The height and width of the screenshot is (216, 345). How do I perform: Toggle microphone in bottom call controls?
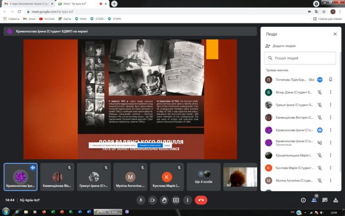141,200
